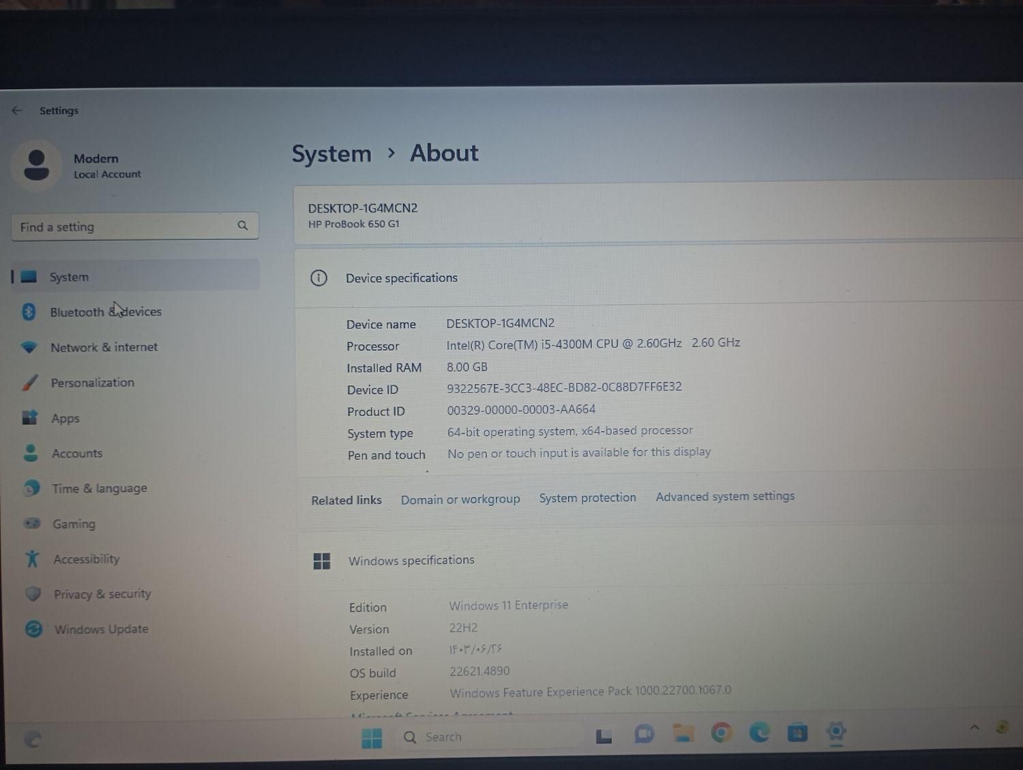Click the Privacy shield icon

(33, 593)
